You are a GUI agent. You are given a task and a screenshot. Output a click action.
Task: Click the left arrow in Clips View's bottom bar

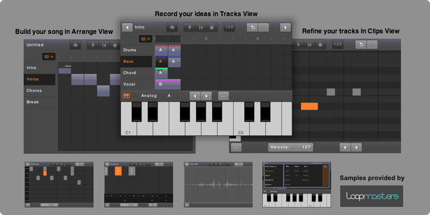[345, 147]
